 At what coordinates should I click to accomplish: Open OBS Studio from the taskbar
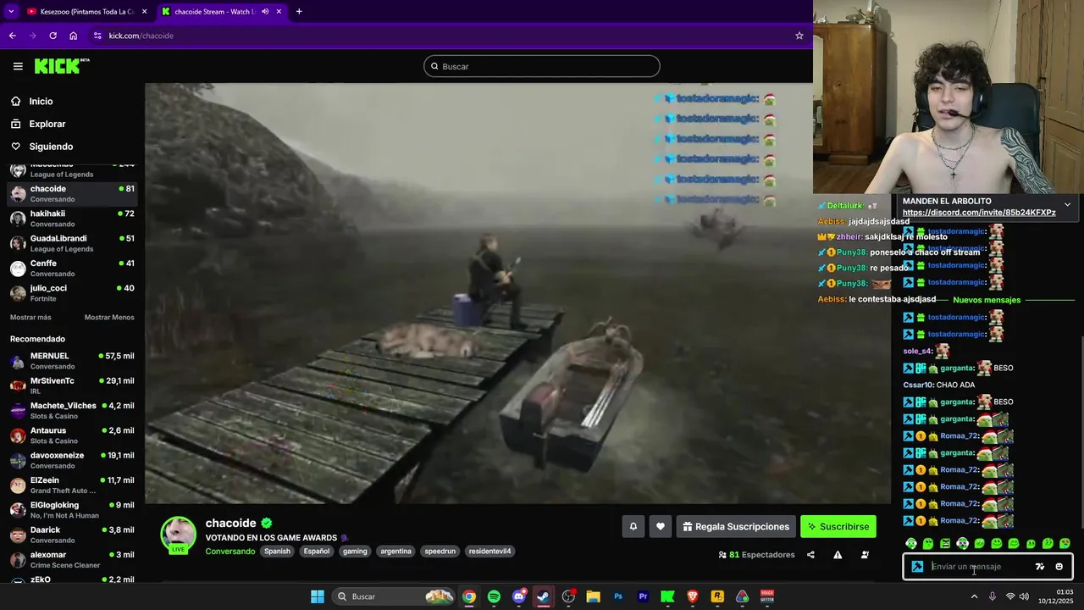pos(568,596)
